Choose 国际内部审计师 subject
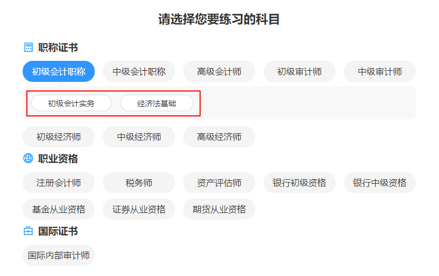 pos(59,255)
